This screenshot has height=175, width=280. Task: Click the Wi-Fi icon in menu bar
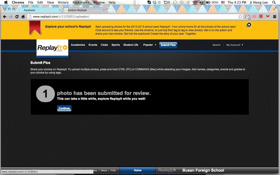coord(195,3)
